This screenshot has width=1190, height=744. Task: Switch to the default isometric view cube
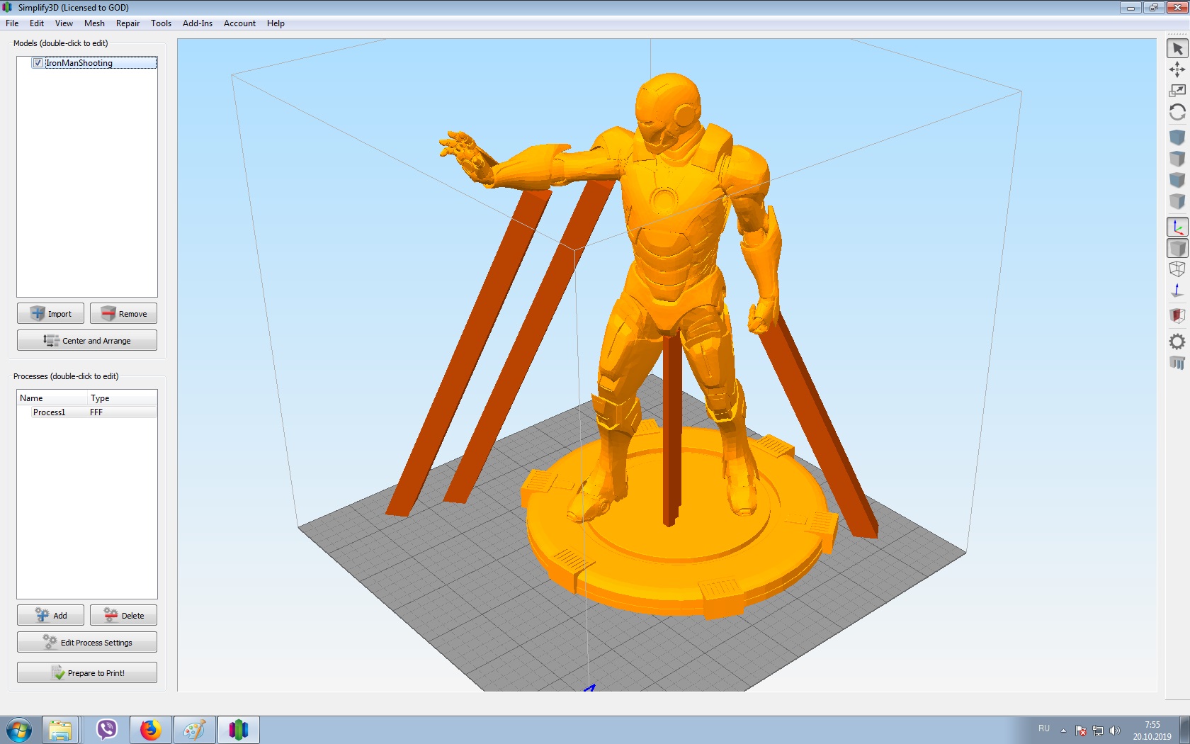pos(1177,137)
